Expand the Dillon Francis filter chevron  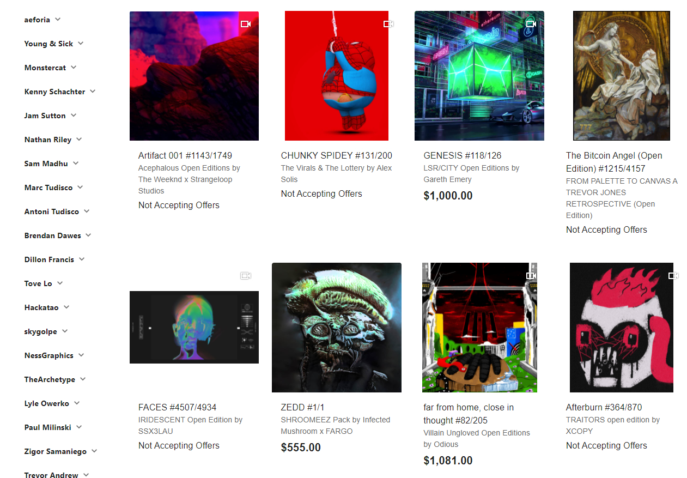click(82, 259)
